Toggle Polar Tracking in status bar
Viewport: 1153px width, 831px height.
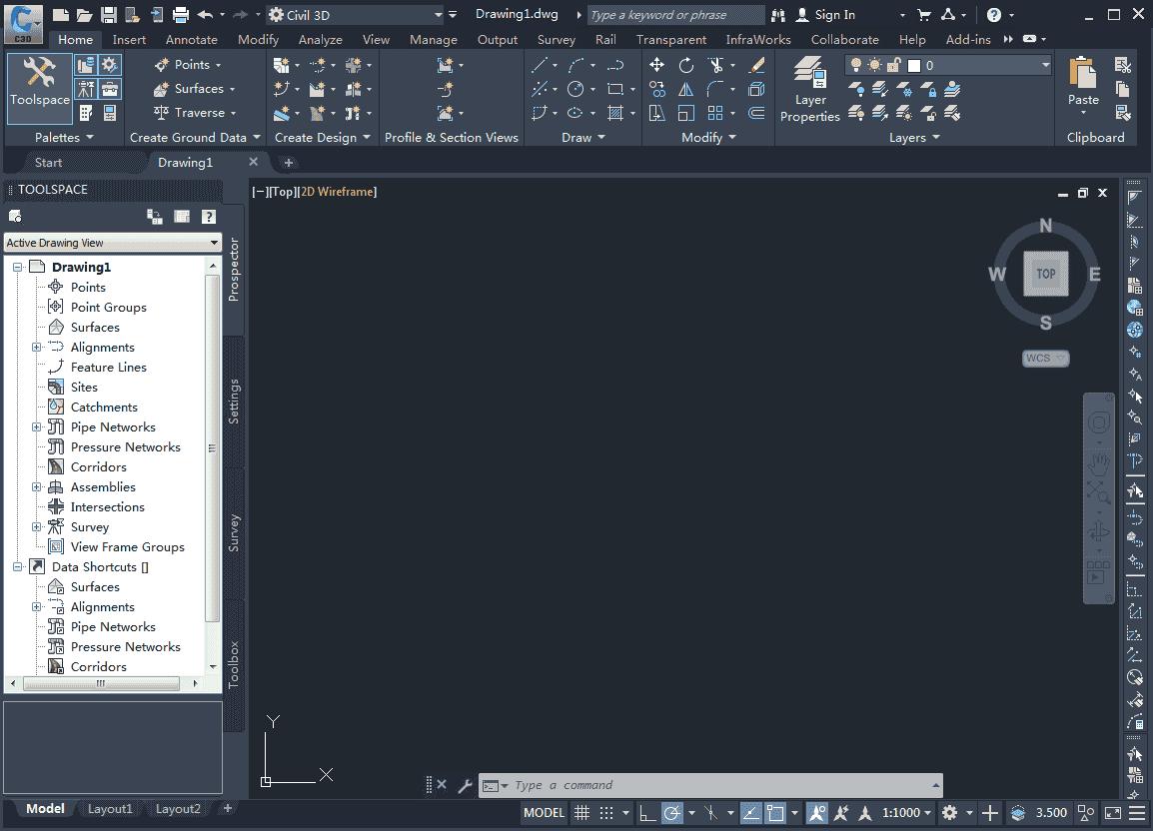tap(672, 813)
